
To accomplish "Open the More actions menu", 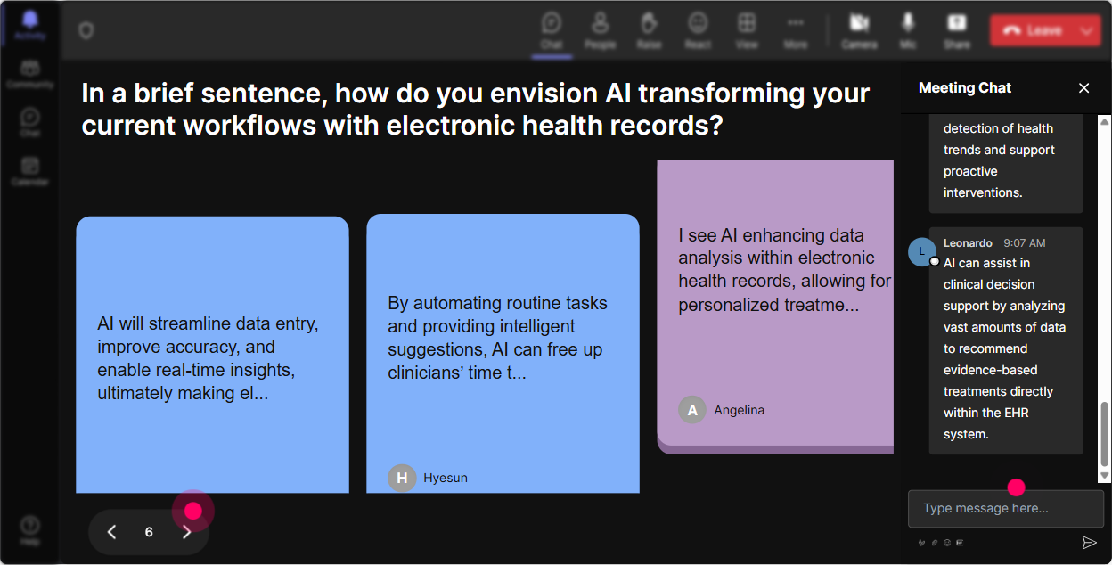I will 796,30.
